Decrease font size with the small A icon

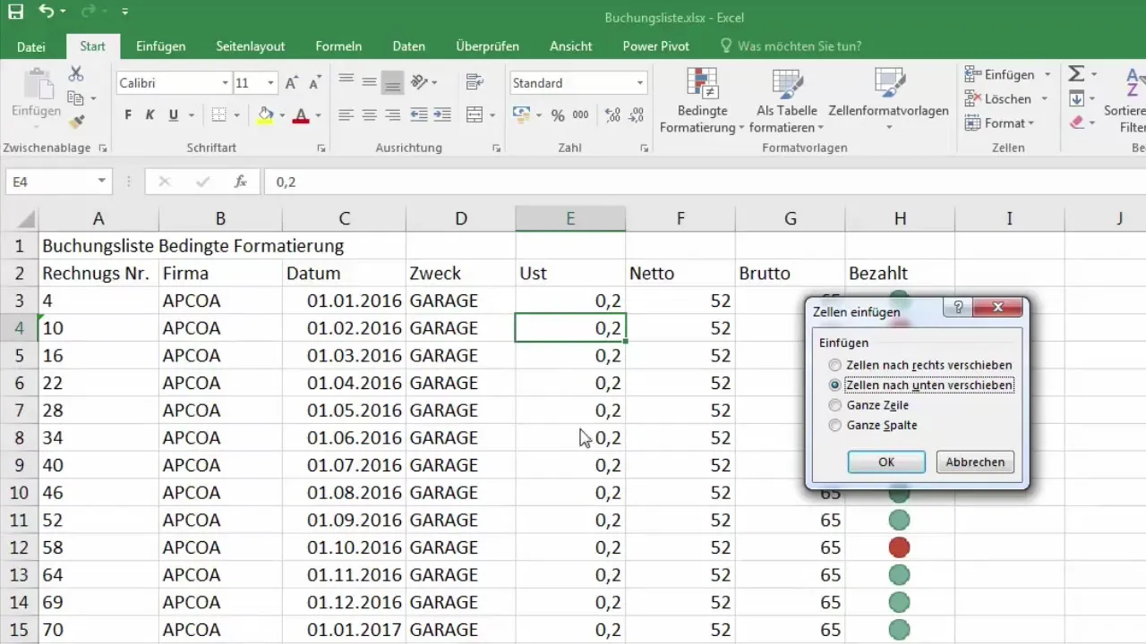314,83
